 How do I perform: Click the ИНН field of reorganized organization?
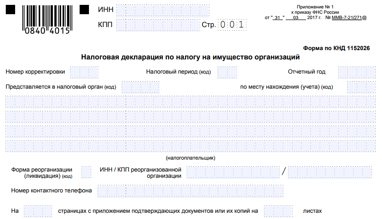[x=233, y=172]
